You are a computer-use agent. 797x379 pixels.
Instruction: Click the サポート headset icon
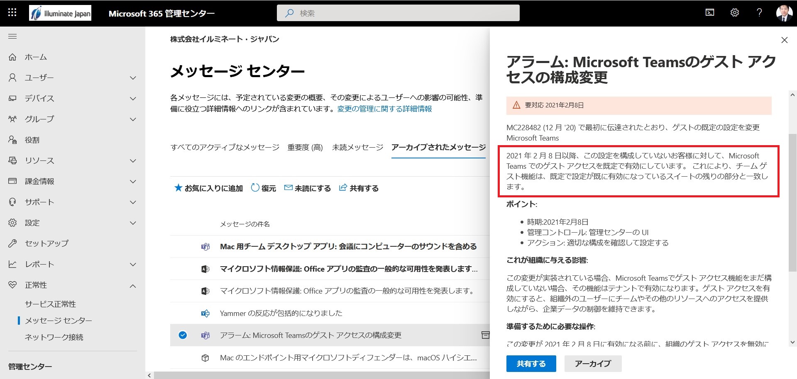[x=12, y=202]
